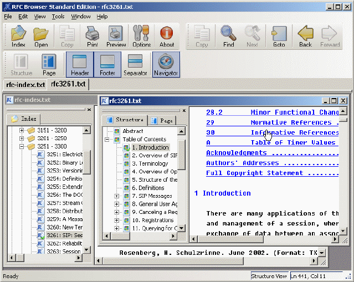Toggle the Footer display button

click(107, 65)
